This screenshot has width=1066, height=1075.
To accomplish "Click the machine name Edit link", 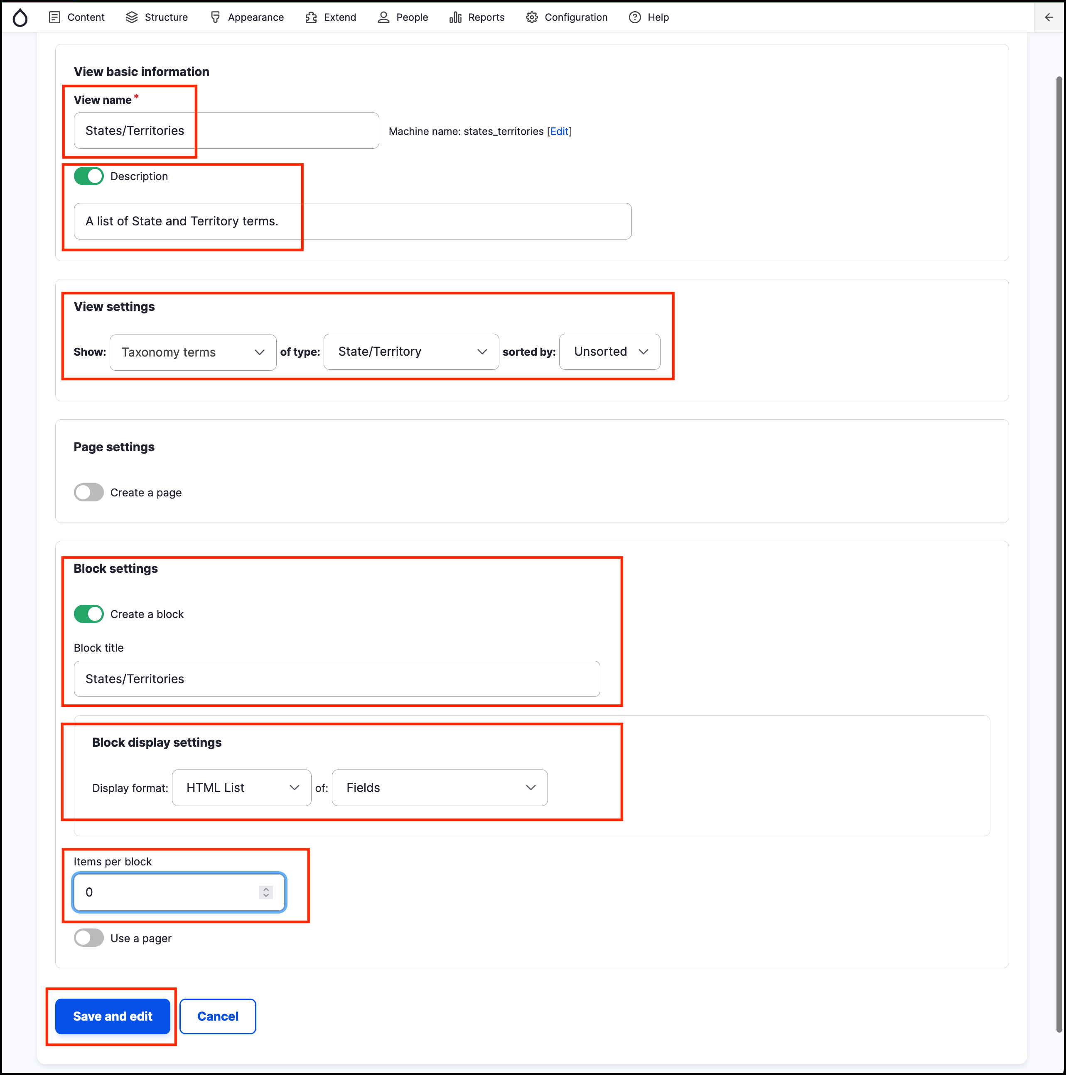I will pyautogui.click(x=559, y=131).
